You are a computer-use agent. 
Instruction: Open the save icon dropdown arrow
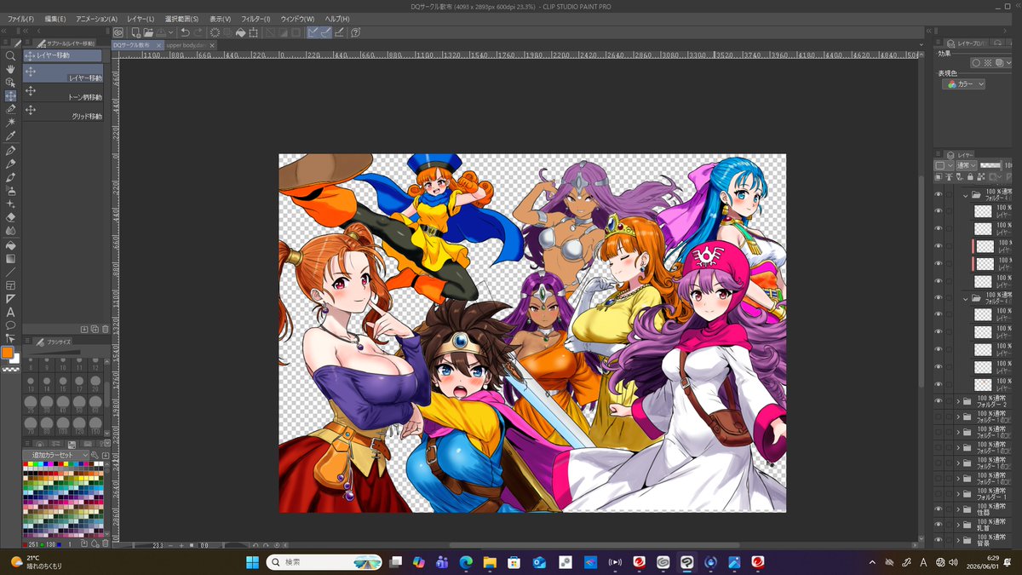click(x=171, y=32)
